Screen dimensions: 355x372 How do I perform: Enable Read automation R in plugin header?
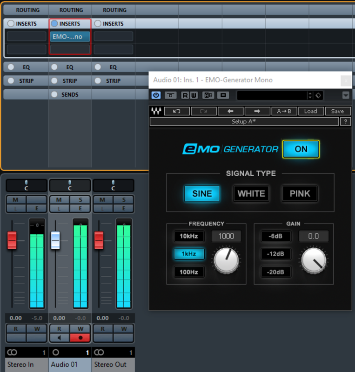185,95
